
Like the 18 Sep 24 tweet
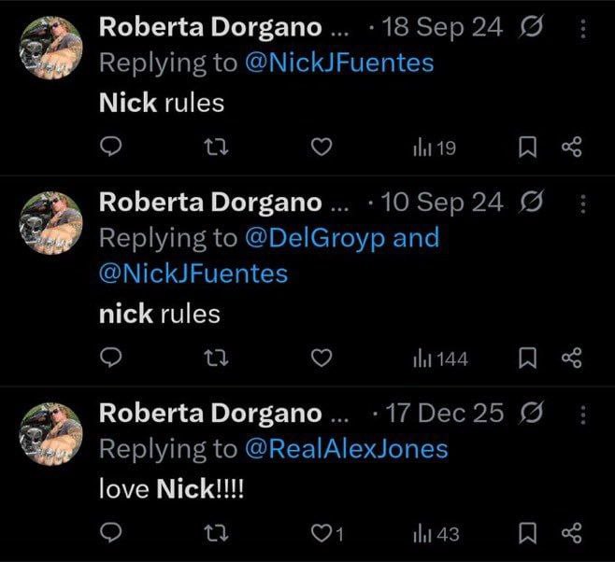(x=322, y=147)
